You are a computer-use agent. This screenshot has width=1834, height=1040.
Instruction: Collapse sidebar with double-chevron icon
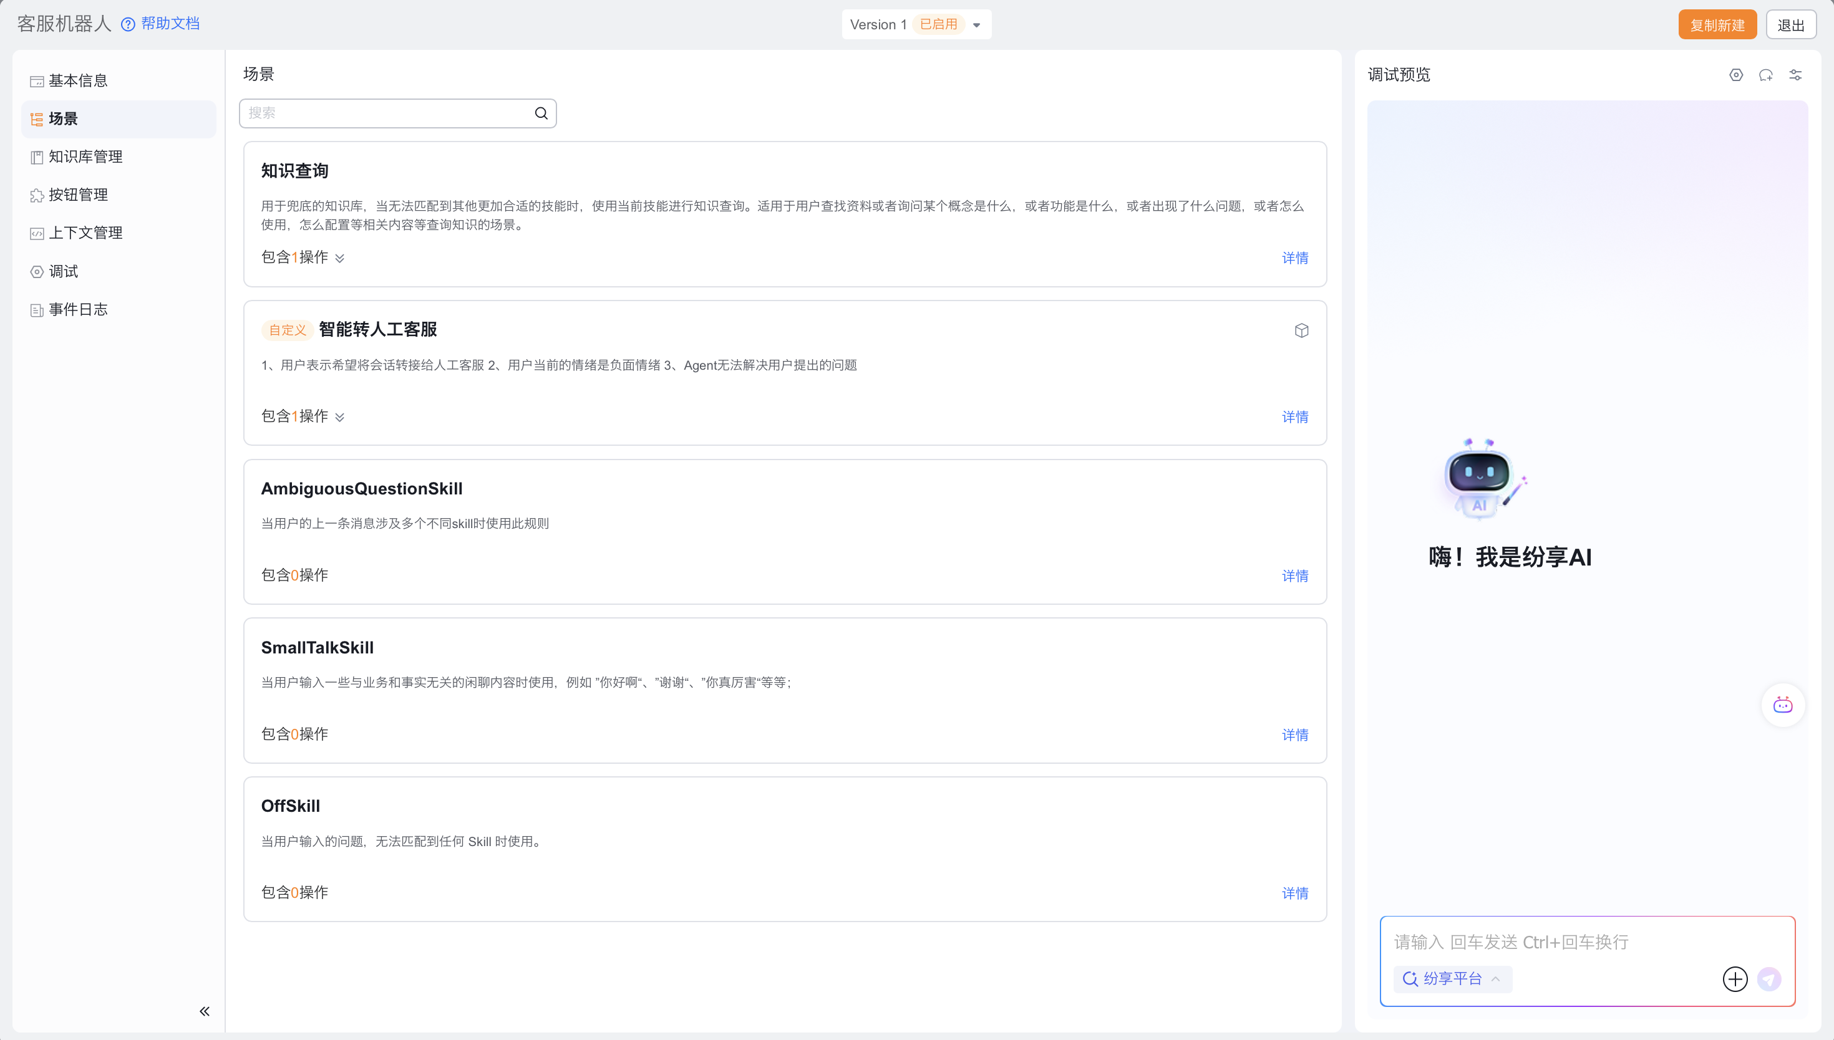pyautogui.click(x=205, y=1011)
